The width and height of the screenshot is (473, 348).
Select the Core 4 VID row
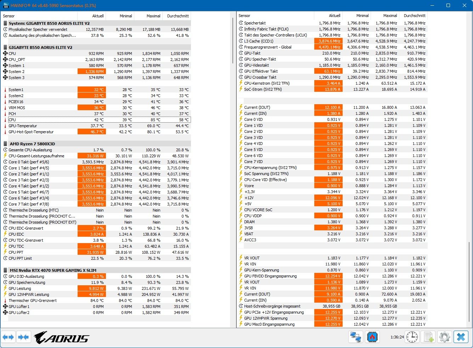pos(332,144)
